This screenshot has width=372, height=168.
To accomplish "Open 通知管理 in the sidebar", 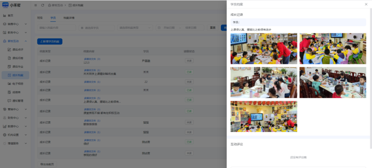I will 17,101.
